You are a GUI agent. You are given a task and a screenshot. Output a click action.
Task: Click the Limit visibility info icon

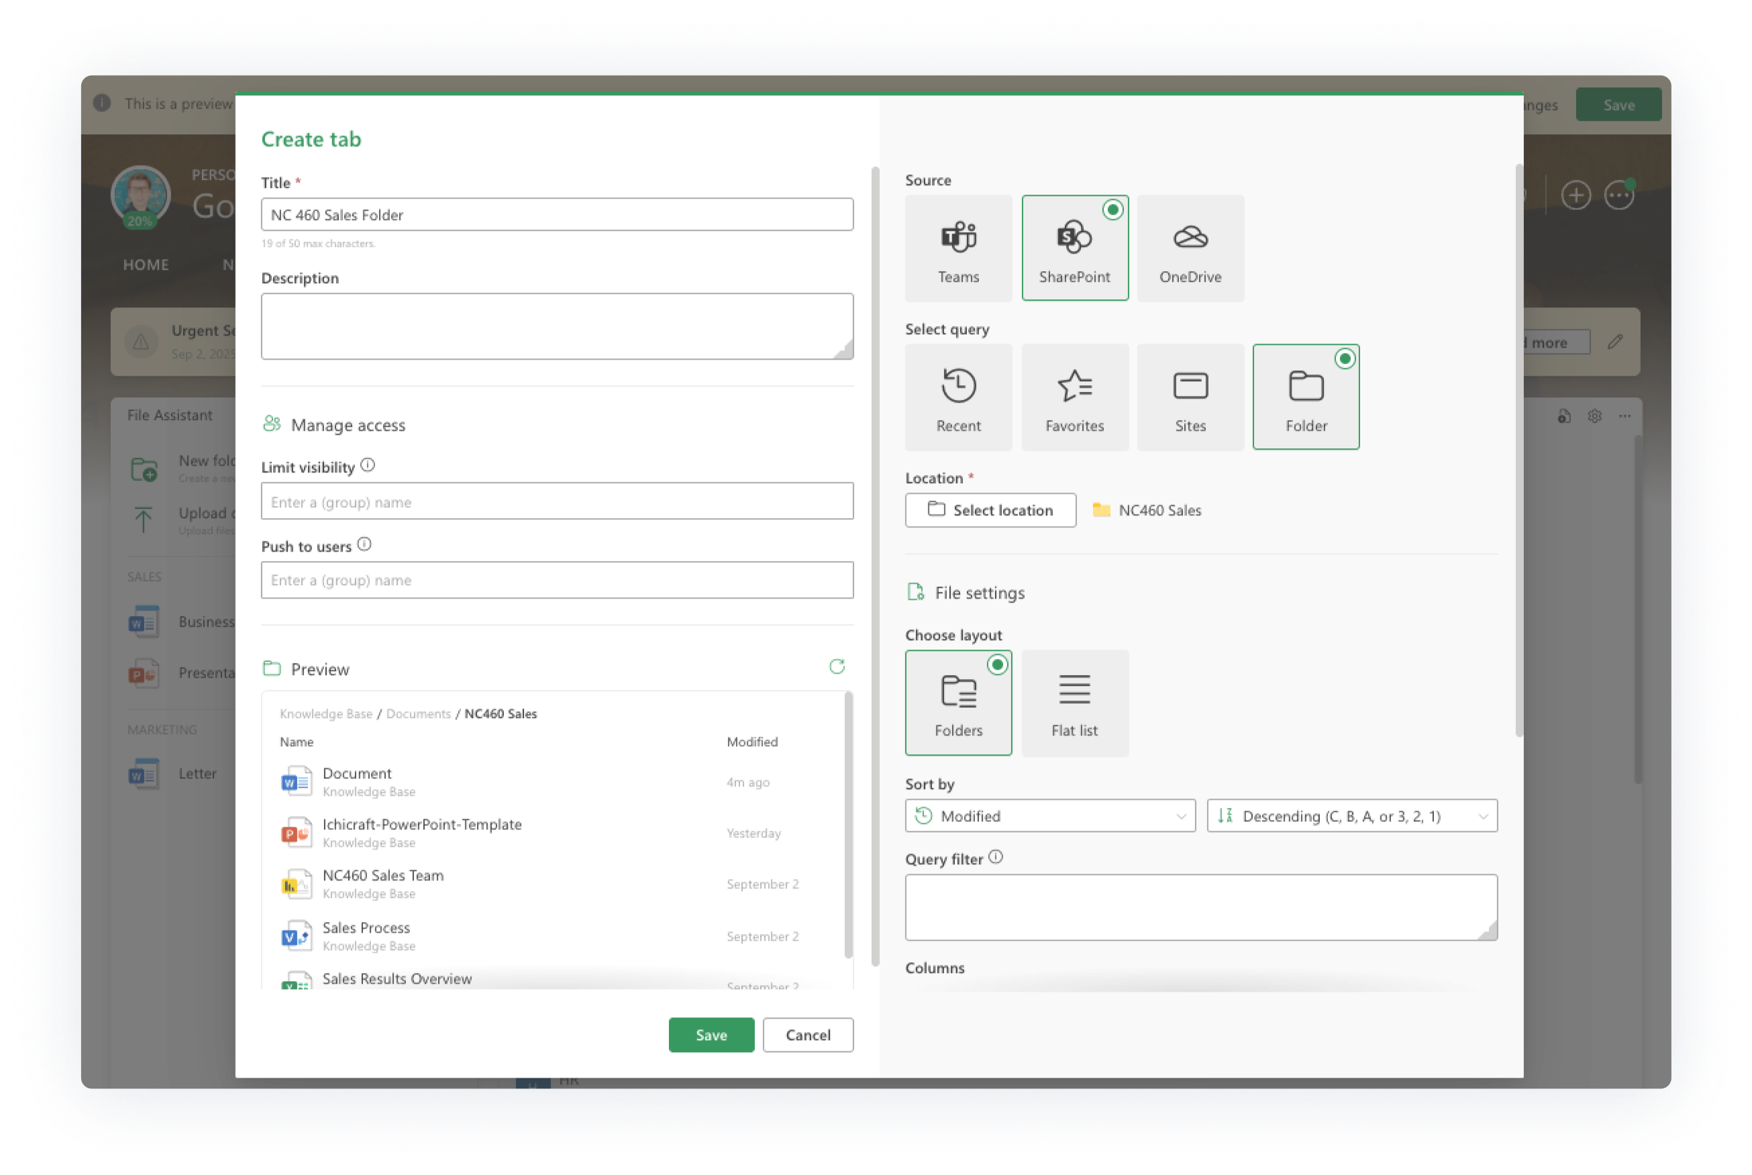(367, 465)
